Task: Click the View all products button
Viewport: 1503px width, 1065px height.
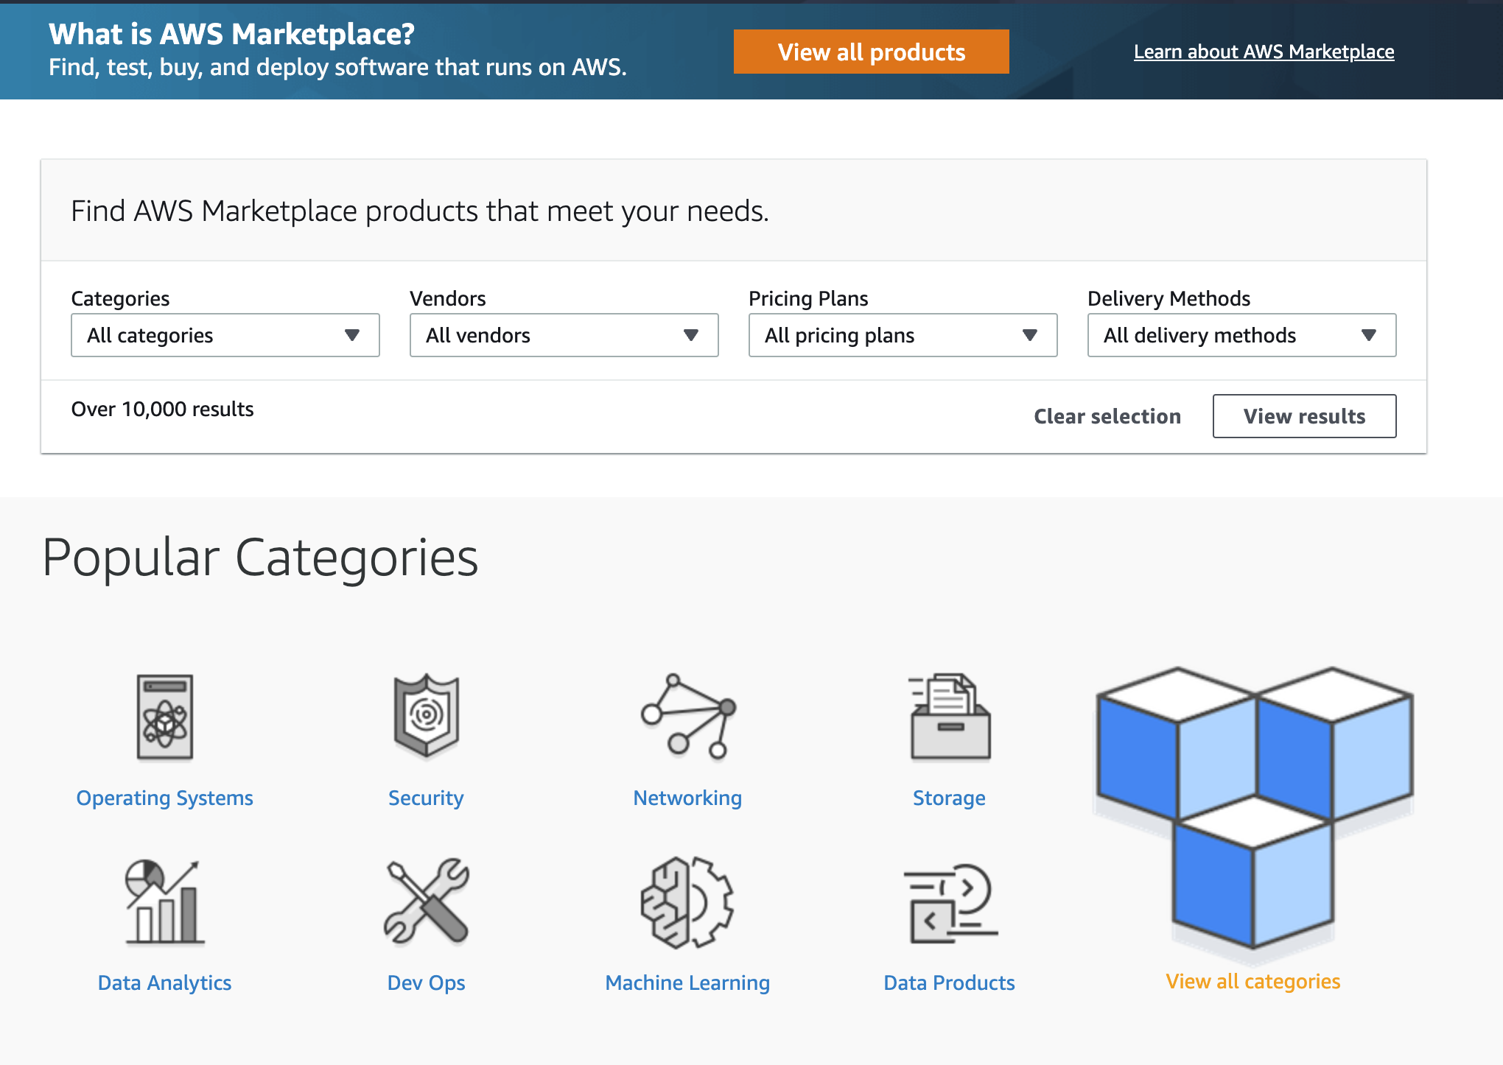Action: 872,52
